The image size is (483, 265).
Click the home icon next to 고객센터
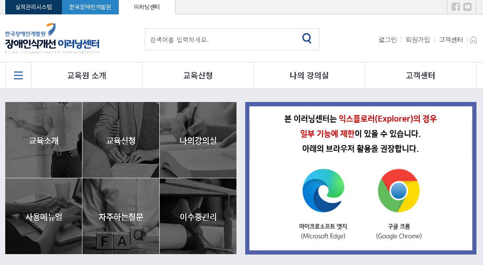(473, 40)
